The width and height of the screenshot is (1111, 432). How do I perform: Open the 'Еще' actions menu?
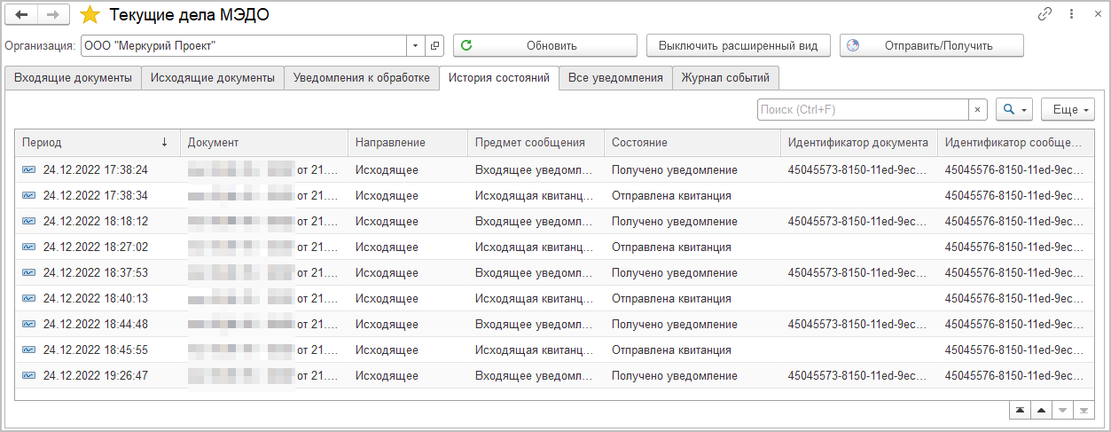(x=1068, y=110)
